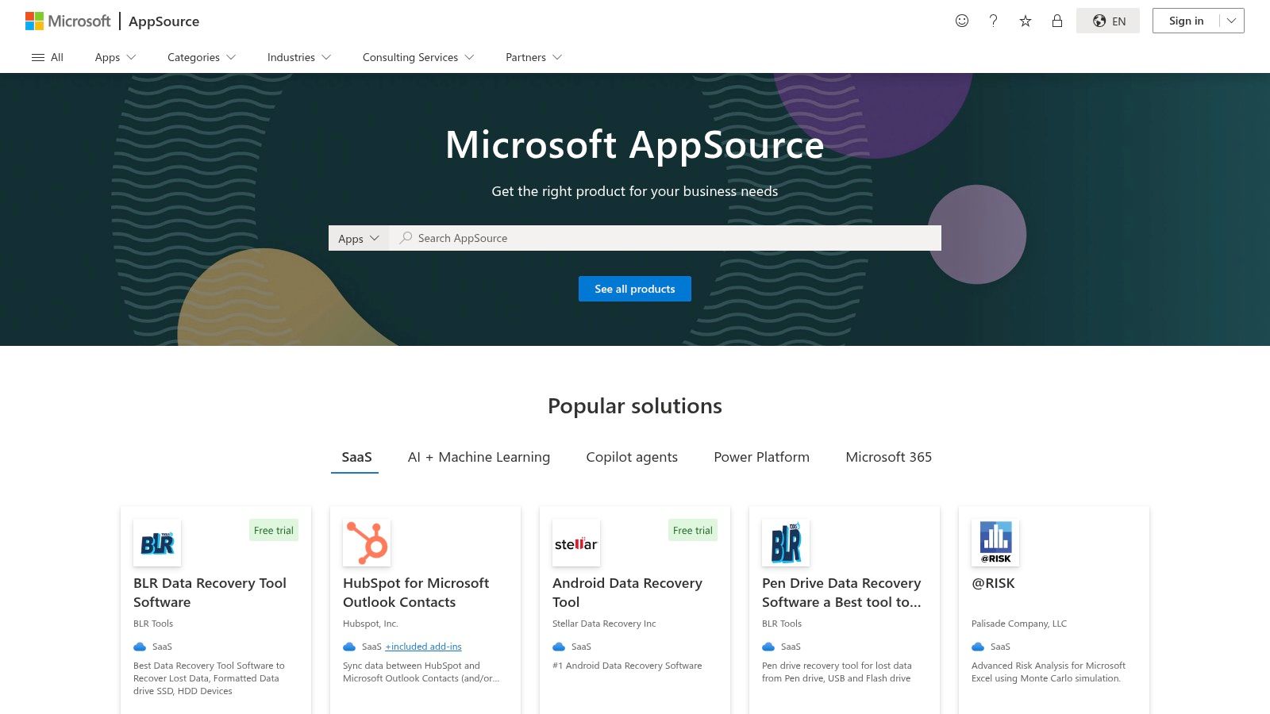
Task: Open Android Data Recovery Tool title
Action: (x=627, y=593)
